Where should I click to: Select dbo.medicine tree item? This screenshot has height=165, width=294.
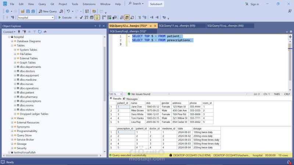(x=28, y=80)
